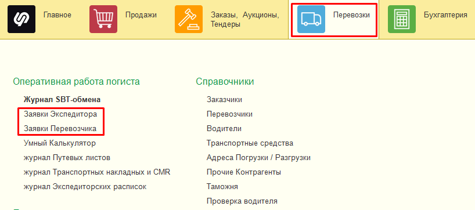Click the black Главное section icon
This screenshot has width=475, height=210.
coord(21,19)
